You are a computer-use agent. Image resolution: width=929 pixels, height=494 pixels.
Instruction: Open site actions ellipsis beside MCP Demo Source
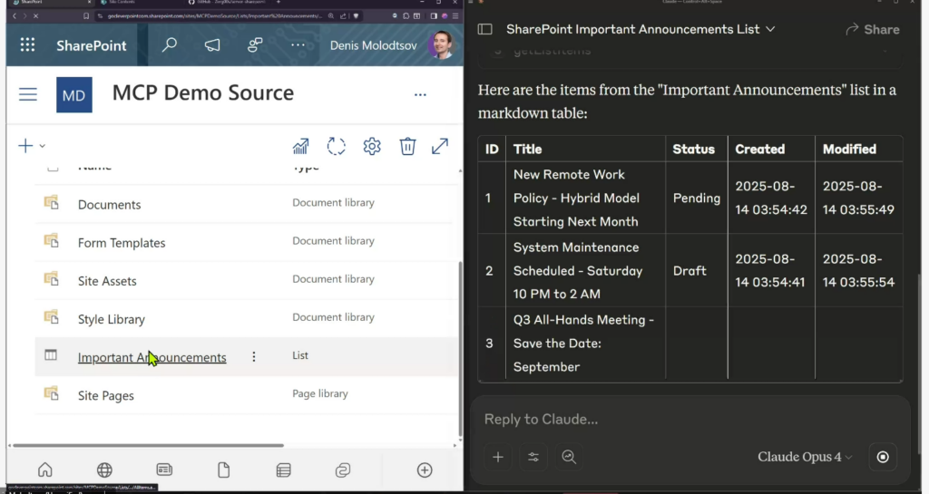pos(420,94)
